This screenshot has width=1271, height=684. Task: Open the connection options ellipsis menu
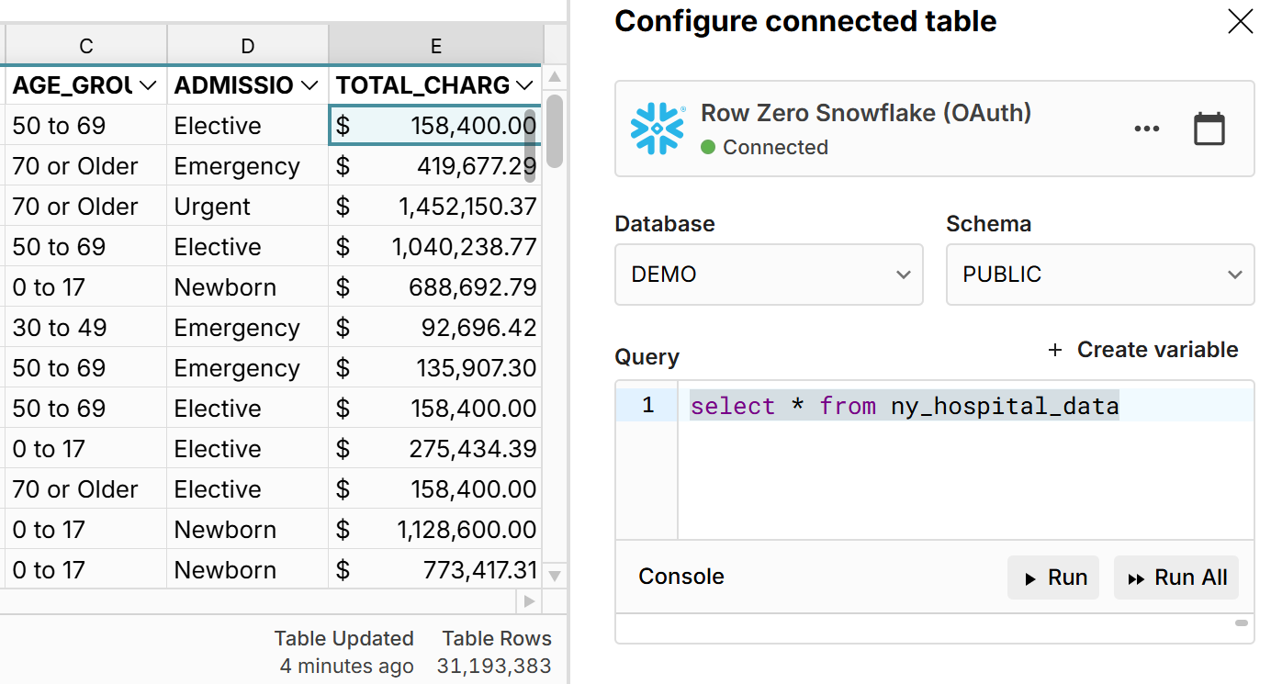(x=1146, y=129)
